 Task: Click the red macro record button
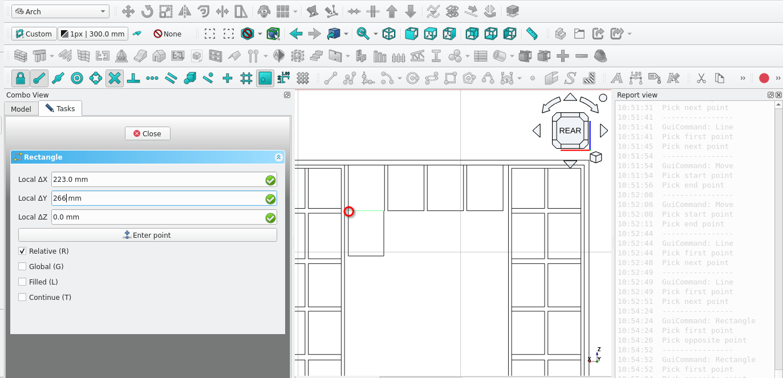coord(764,78)
